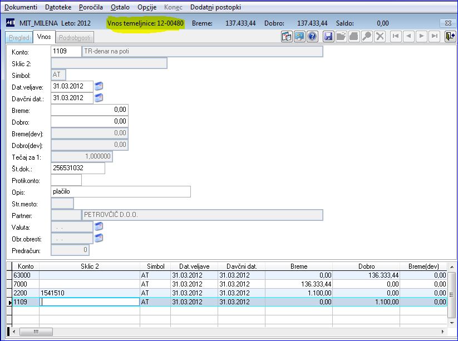Open calendar icon next to Valuta field
Screen dimensions: 458x341
click(x=99, y=226)
